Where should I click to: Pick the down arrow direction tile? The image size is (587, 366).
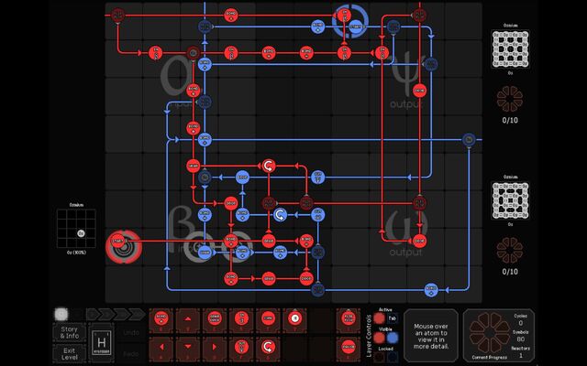pos(188,348)
